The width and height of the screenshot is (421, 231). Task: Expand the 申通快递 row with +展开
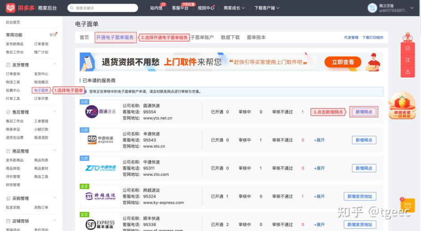pos(319,140)
